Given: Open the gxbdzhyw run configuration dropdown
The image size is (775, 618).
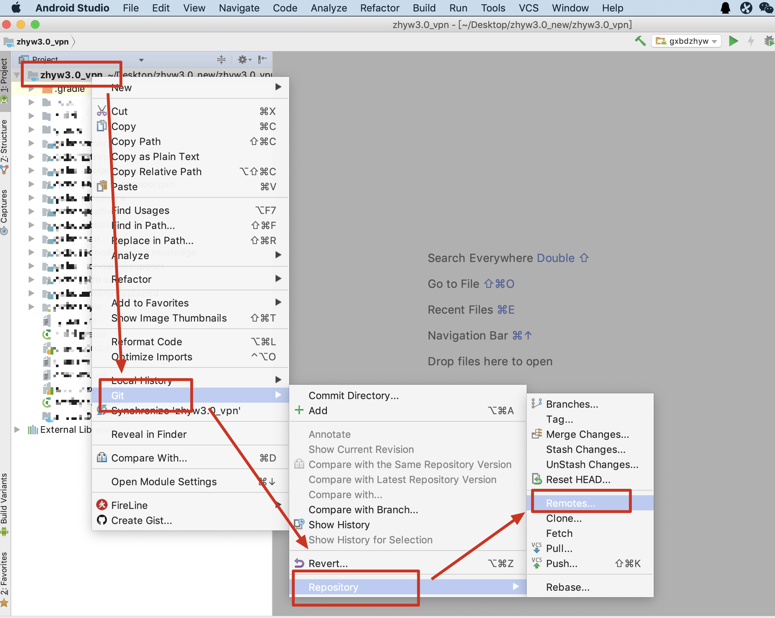Looking at the screenshot, I should 687,41.
